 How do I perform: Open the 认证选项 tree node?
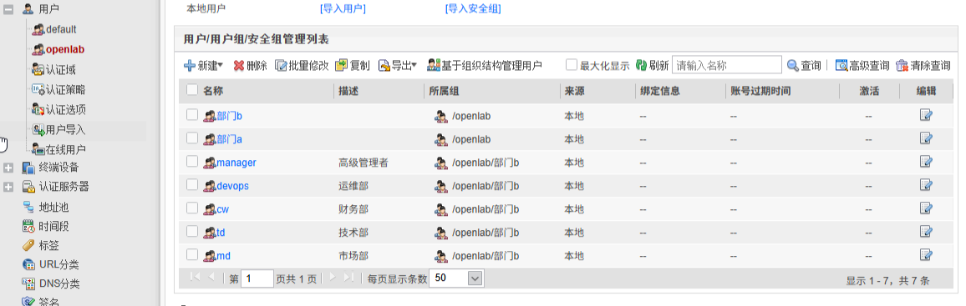pos(58,109)
